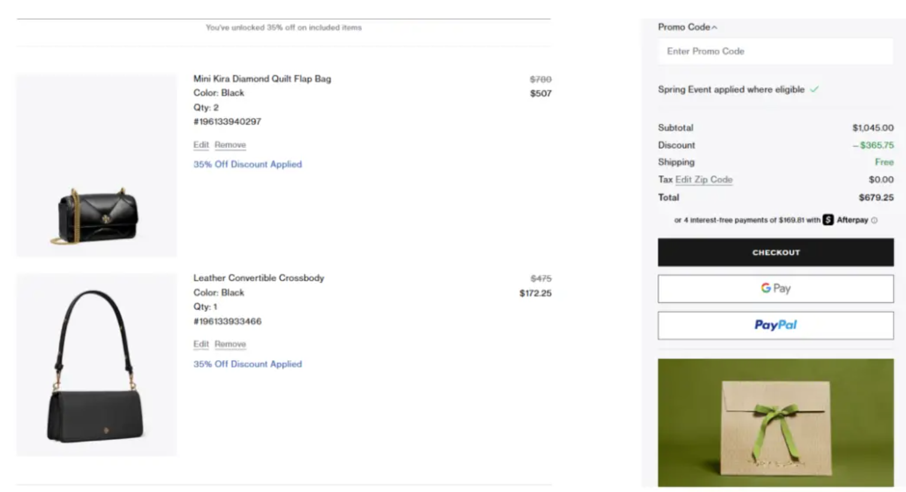Open the Leather Convertible Crossbody image
Viewport: 906px width, 492px height.
click(x=96, y=365)
